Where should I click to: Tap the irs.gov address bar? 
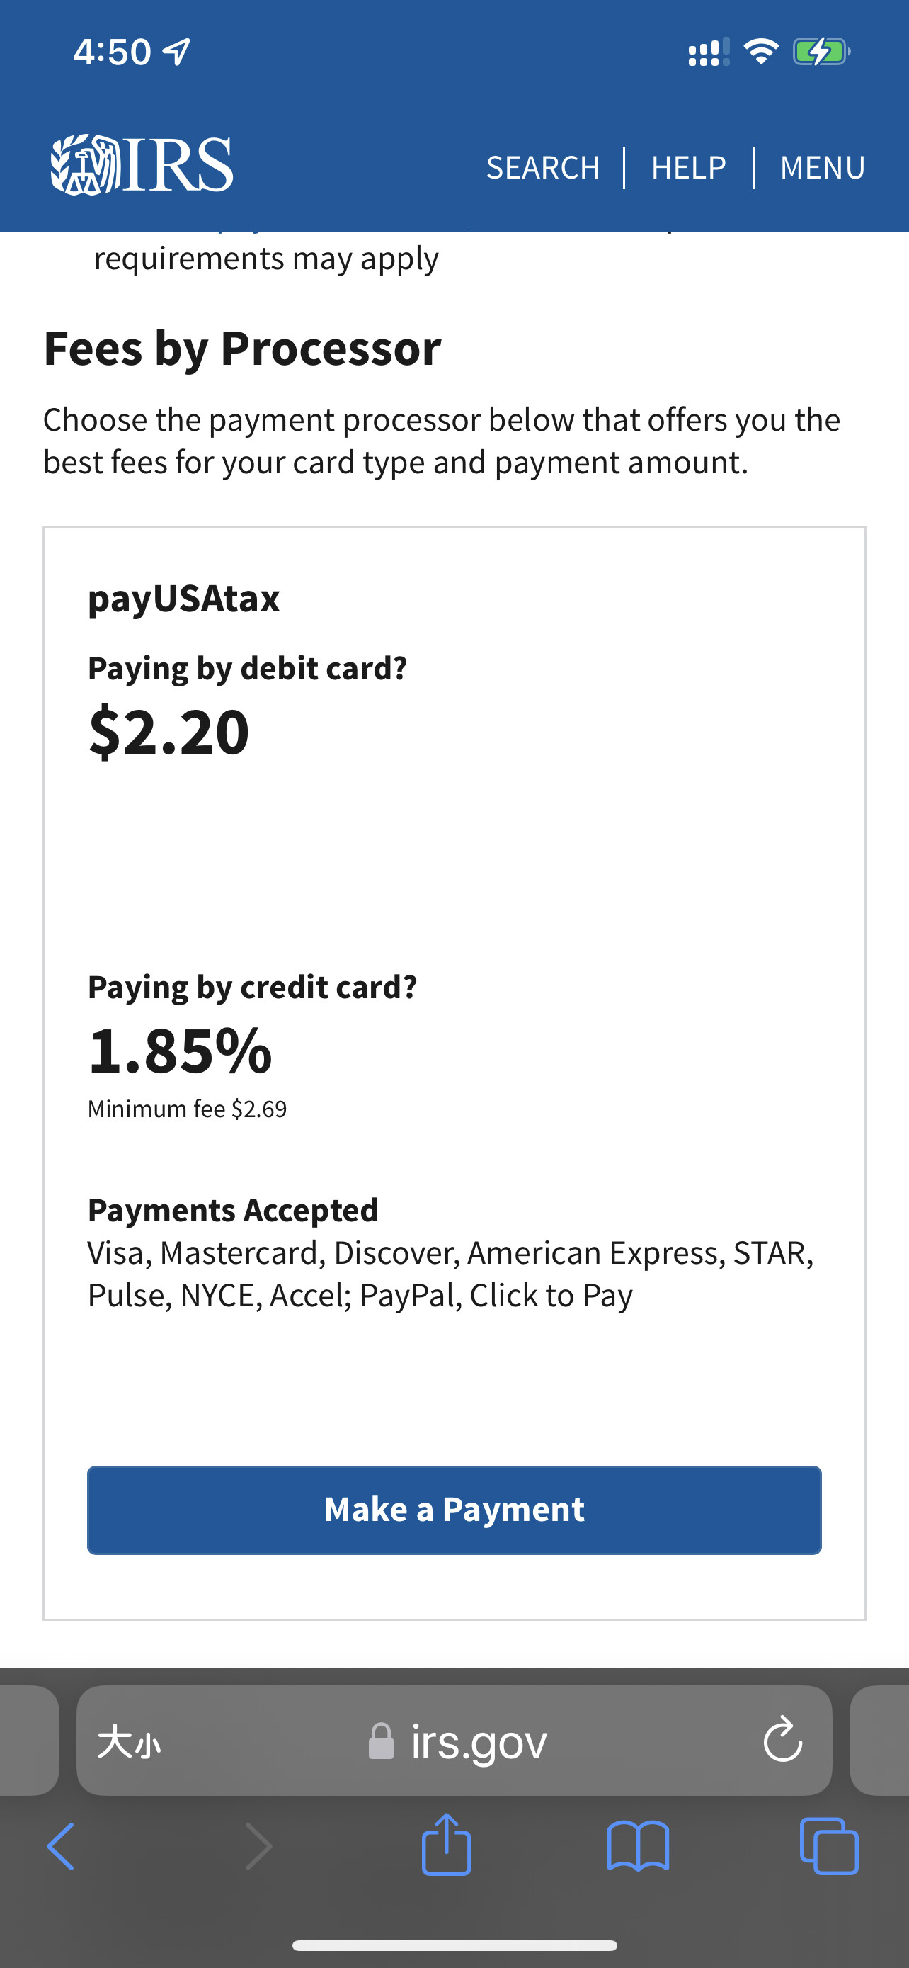[478, 1742]
